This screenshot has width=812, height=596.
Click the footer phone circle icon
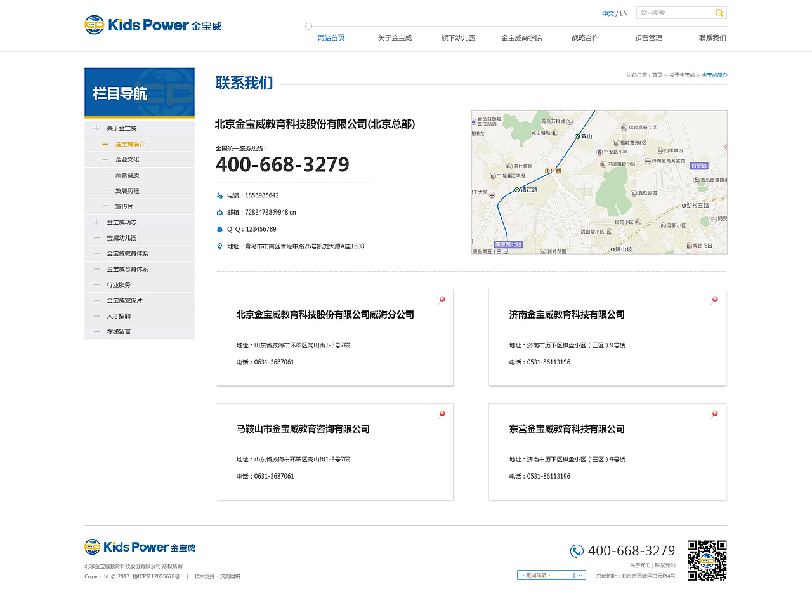point(577,551)
